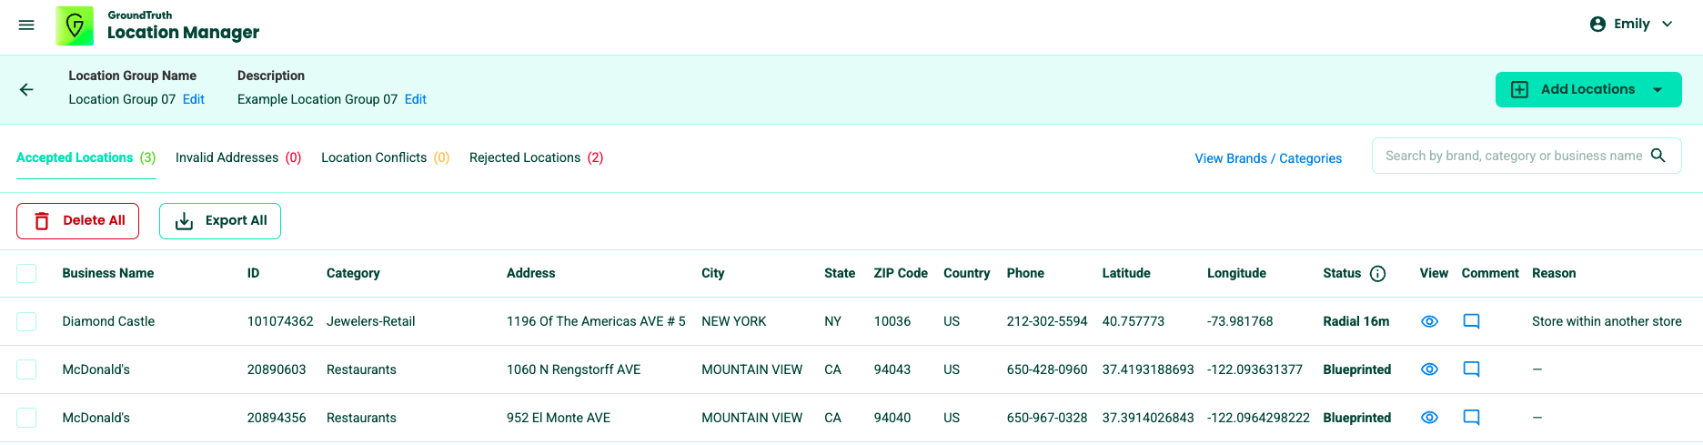Open the hamburger navigation menu

(26, 25)
